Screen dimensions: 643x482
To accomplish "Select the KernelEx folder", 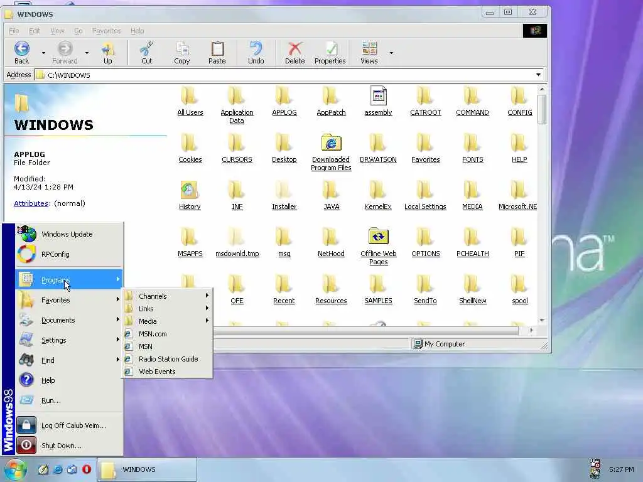I will click(x=378, y=196).
